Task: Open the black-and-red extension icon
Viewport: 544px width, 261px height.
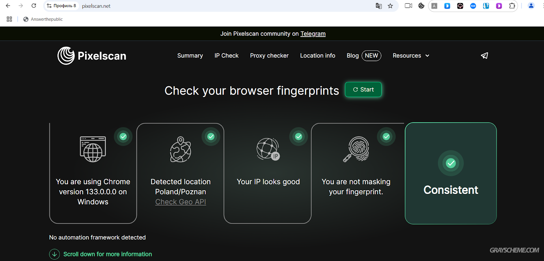Action: pyautogui.click(x=460, y=6)
